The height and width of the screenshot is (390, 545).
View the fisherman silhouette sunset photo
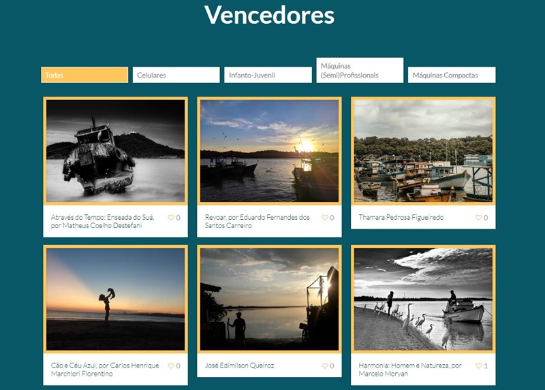269,299
